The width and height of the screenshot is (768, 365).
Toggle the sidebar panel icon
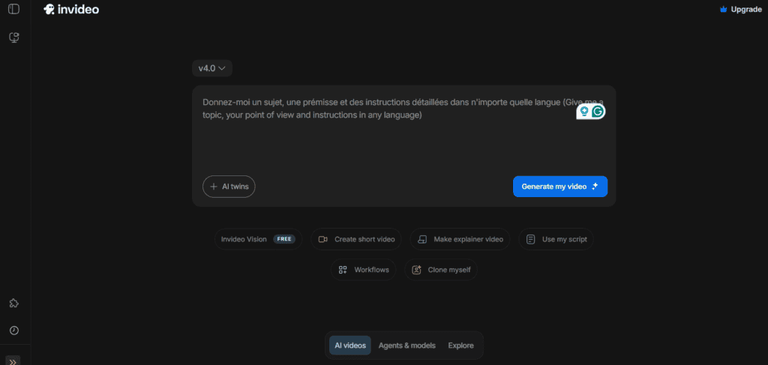point(13,9)
